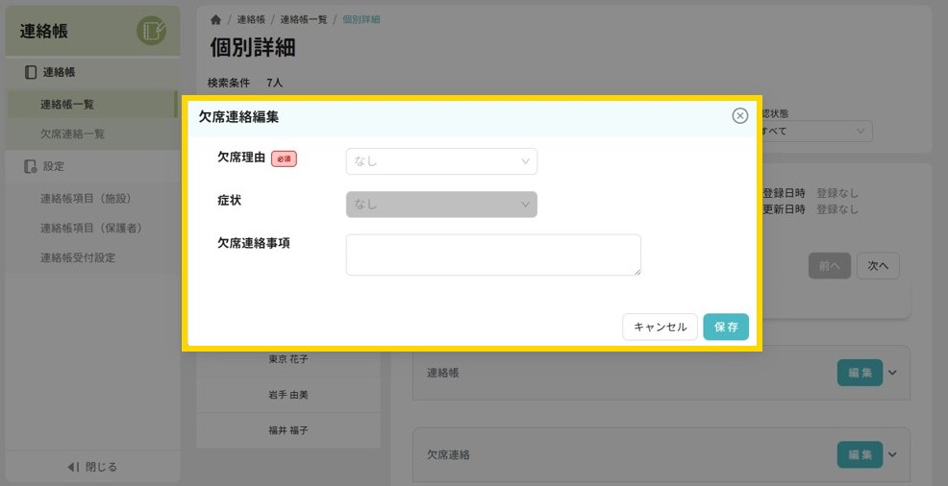Go to 連絡帳項目(保護者) settings
Screen dimensions: 948x486
(x=91, y=229)
